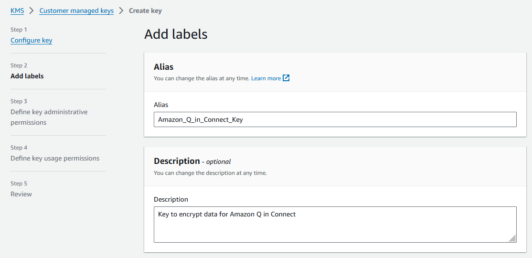Return to Configure key step

tap(31, 41)
